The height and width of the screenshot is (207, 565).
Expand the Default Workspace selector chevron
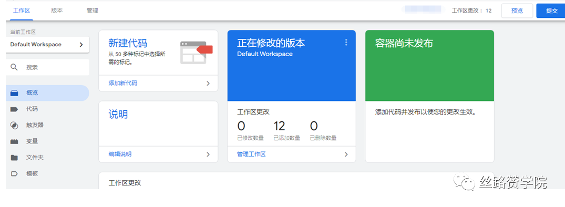point(81,45)
